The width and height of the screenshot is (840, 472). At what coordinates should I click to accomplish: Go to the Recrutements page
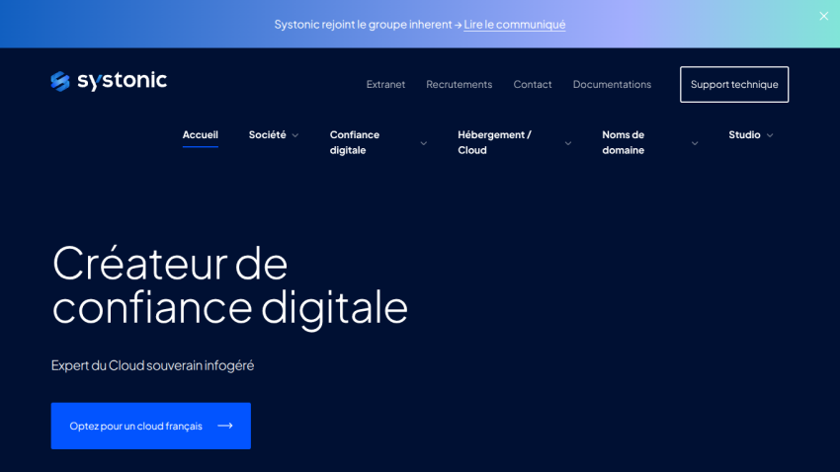460,85
